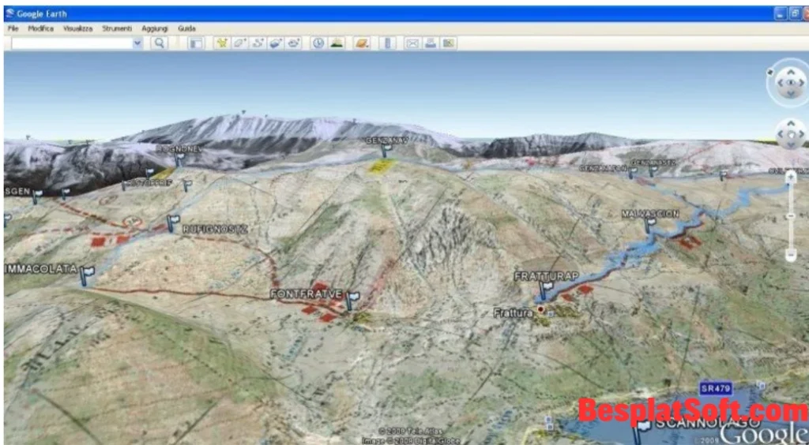
Task: Open the Strumenti menu
Action: (117, 28)
